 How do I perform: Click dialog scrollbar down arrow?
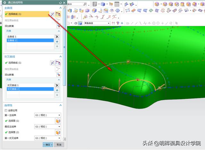pyautogui.click(x=64, y=139)
